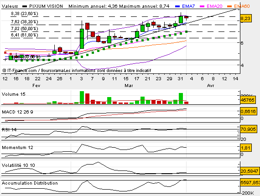Click the green volume bar on March 31

(181, 98)
